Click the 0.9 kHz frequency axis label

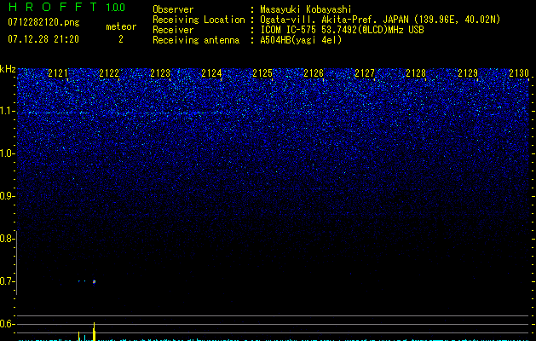pyautogui.click(x=7, y=196)
